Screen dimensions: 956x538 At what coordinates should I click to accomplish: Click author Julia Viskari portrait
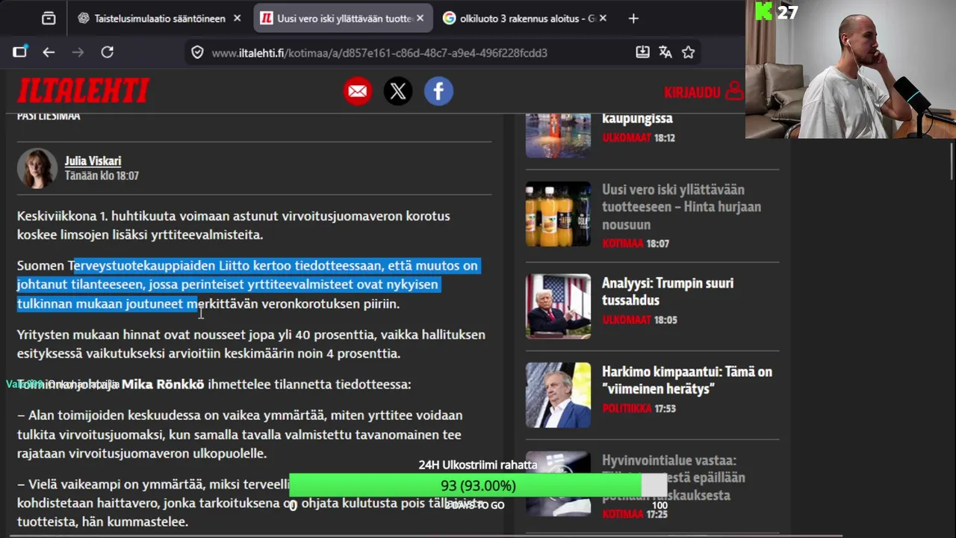click(37, 168)
